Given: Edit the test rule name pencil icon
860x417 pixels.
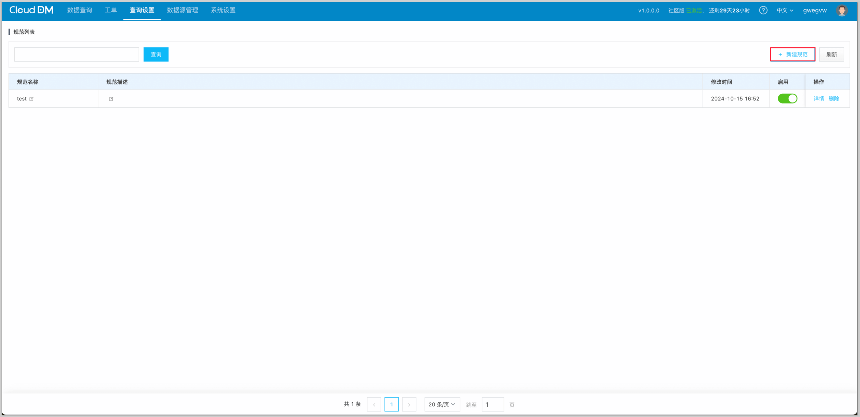Looking at the screenshot, I should [x=31, y=99].
